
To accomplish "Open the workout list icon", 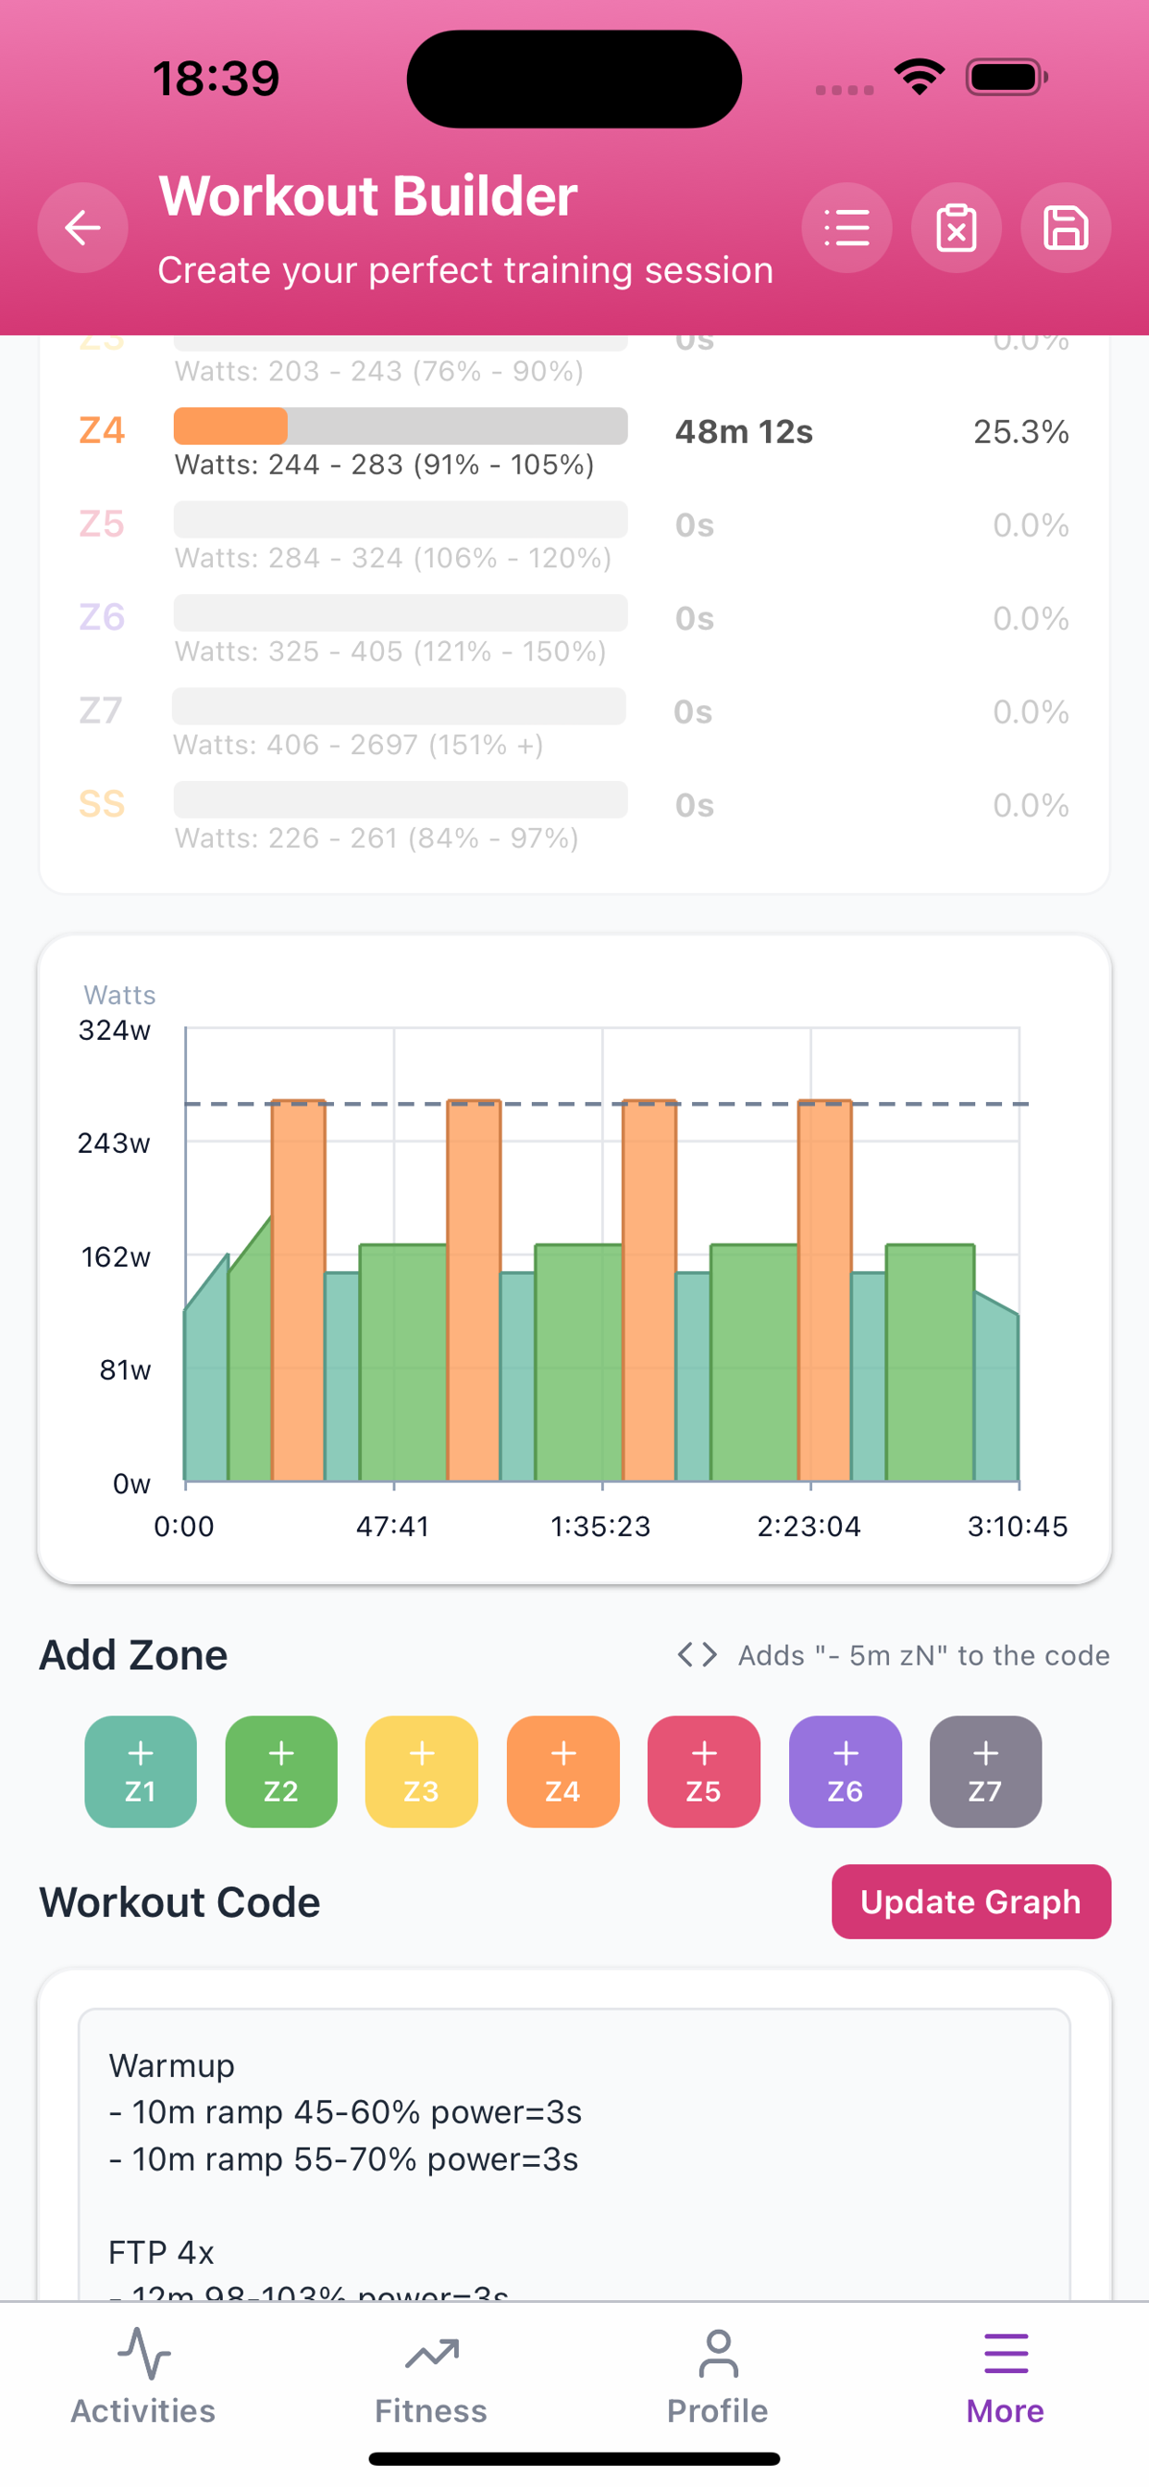I will 846,228.
